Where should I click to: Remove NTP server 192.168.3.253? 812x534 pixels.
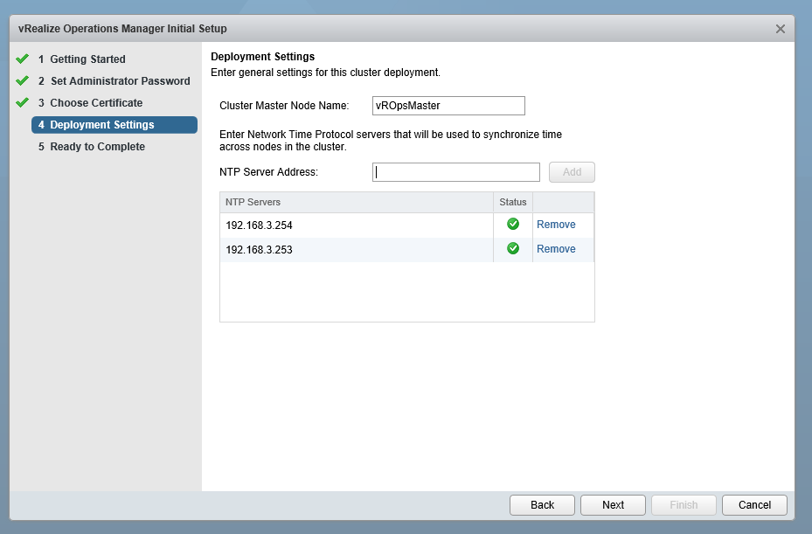click(x=556, y=248)
